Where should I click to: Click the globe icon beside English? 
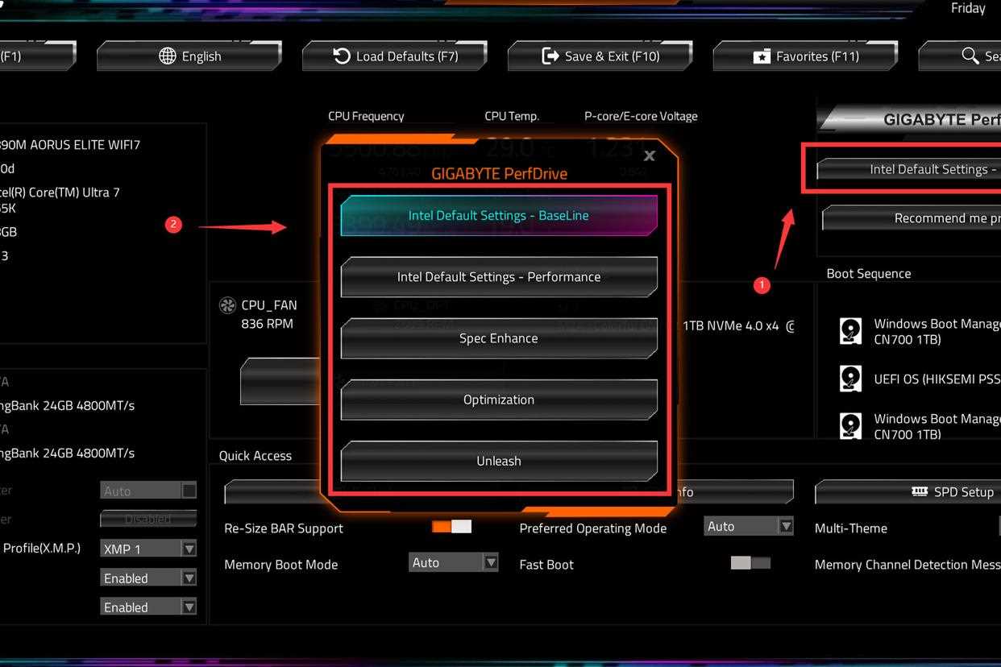(x=167, y=56)
